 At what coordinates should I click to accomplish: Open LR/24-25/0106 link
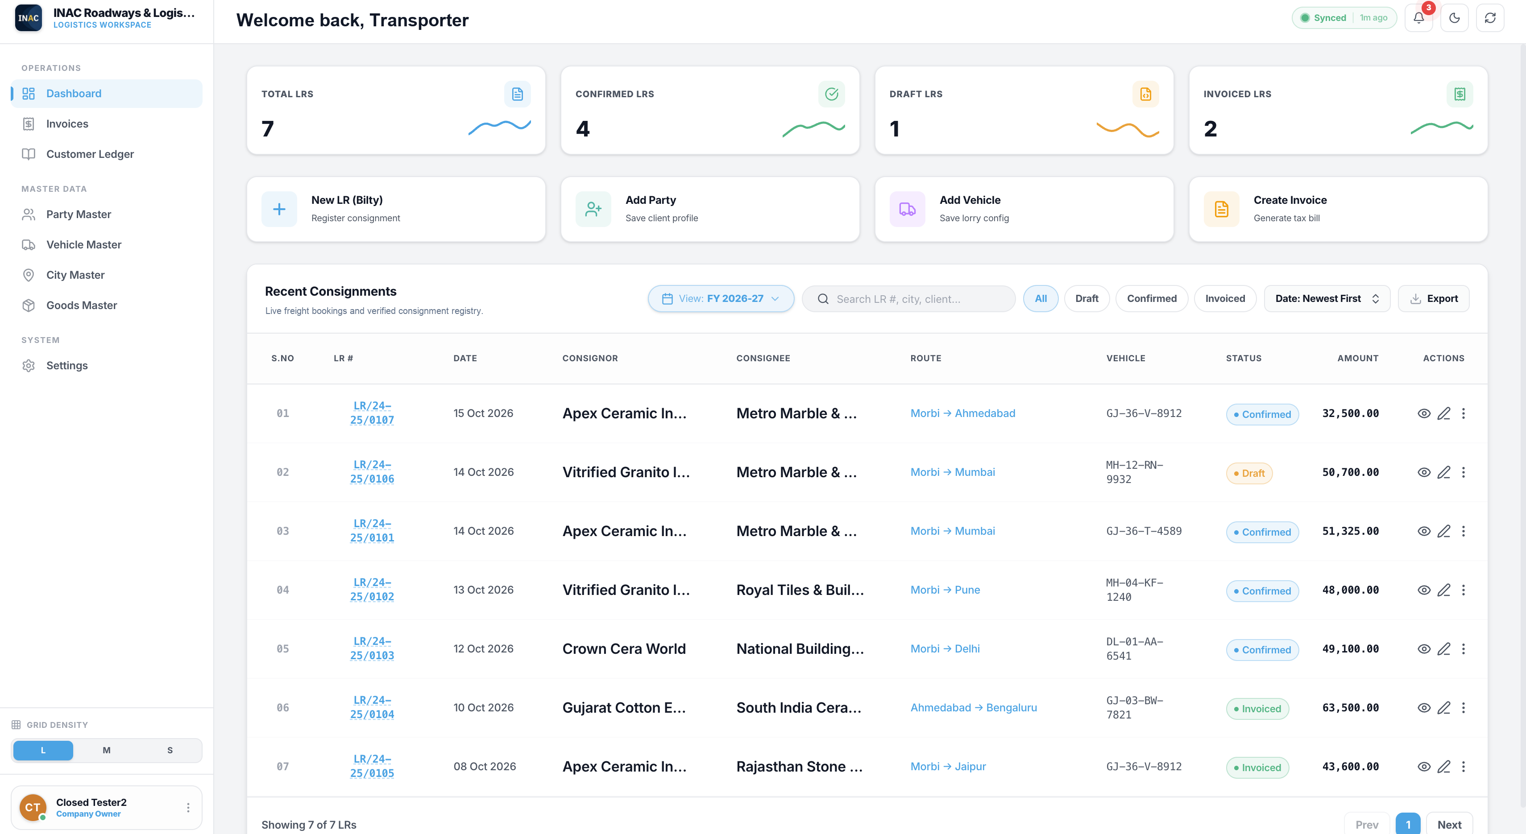[x=371, y=472]
